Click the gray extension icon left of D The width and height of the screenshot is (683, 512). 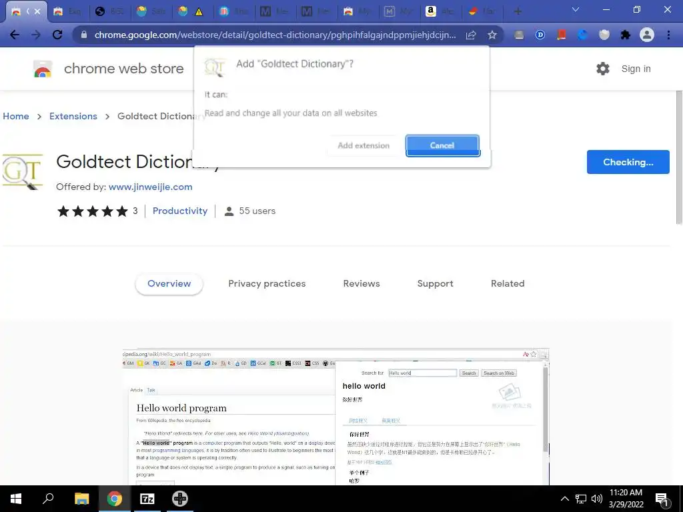coord(519,35)
